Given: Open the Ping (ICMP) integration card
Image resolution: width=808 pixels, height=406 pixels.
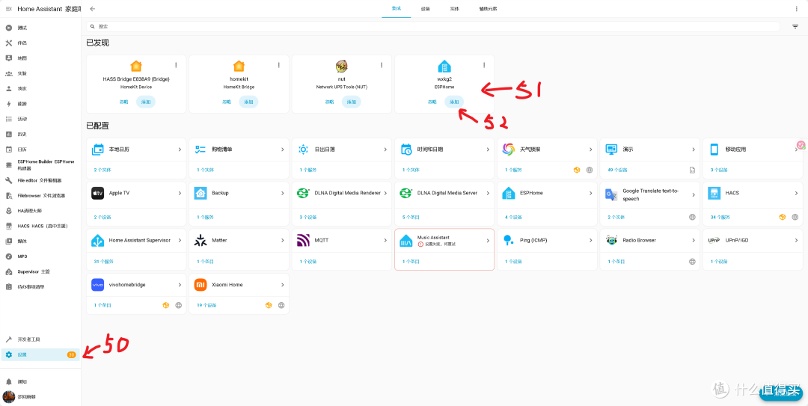Looking at the screenshot, I should point(547,250).
